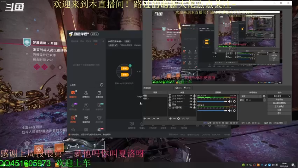Image resolution: width=298 pixels, height=168 pixels.
Task: Decrease transition duration with down arrow
Action: 264,101
